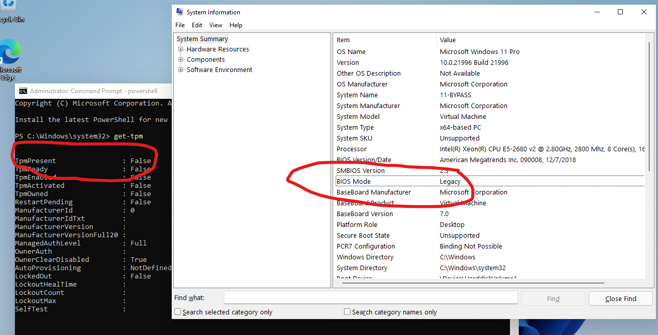Select the BIOS Mode row

pyautogui.click(x=489, y=182)
